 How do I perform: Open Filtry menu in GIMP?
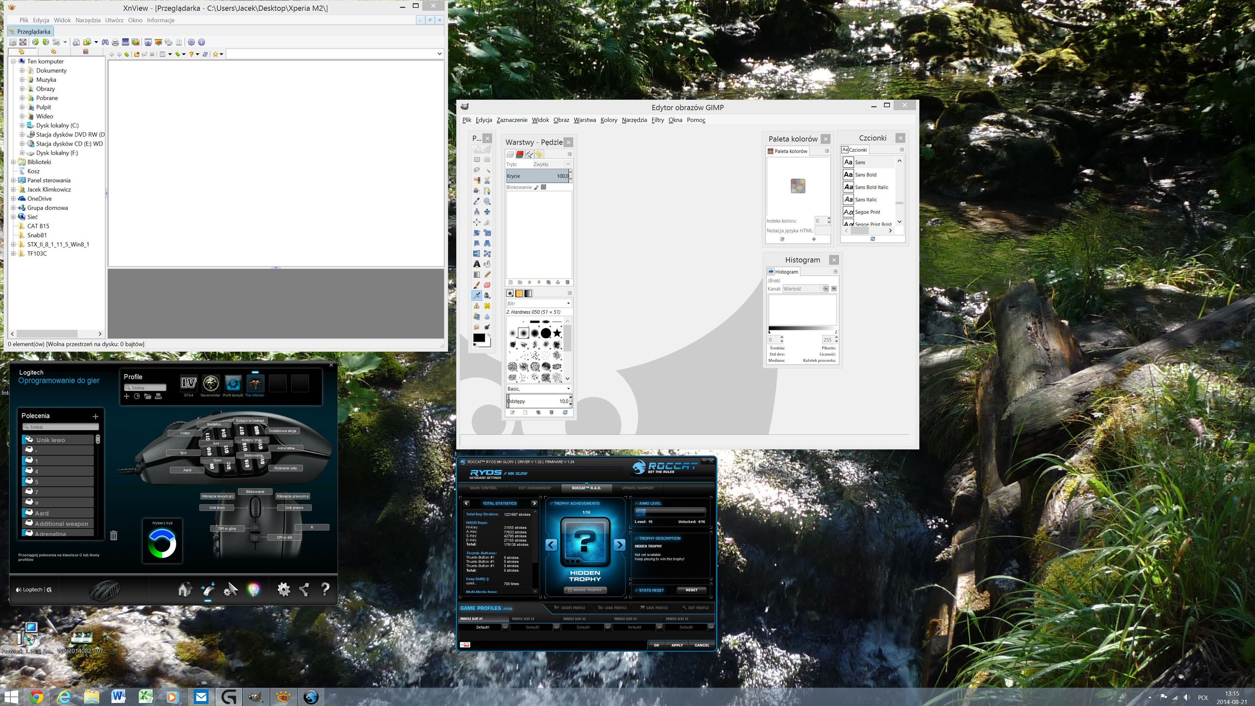(x=657, y=120)
